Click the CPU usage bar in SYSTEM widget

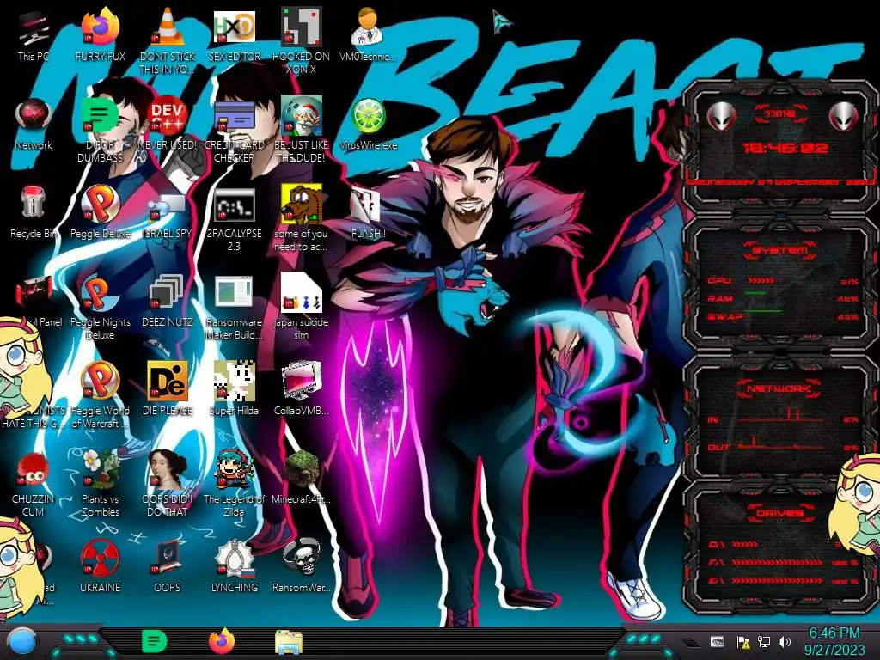(761, 280)
